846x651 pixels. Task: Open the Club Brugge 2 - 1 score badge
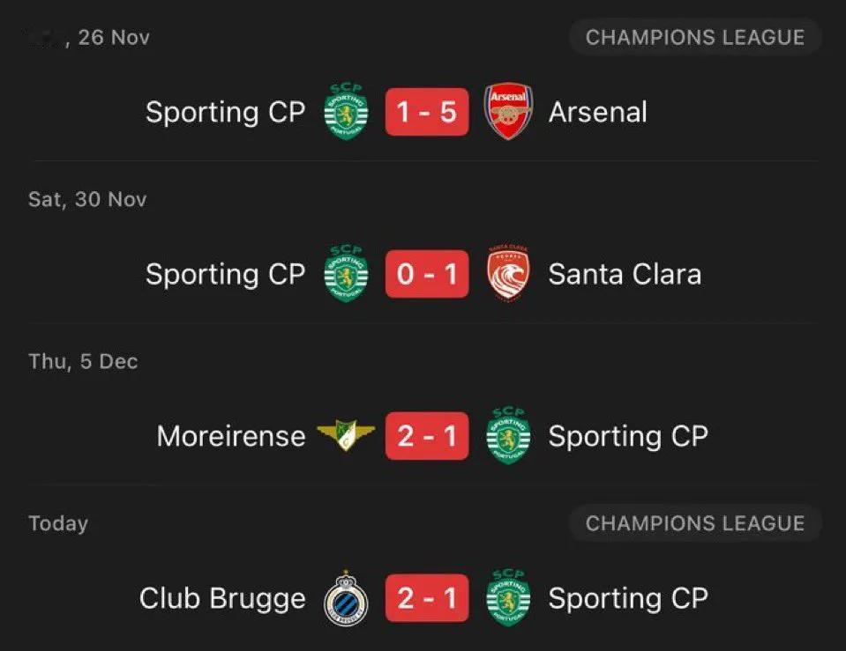click(x=427, y=598)
